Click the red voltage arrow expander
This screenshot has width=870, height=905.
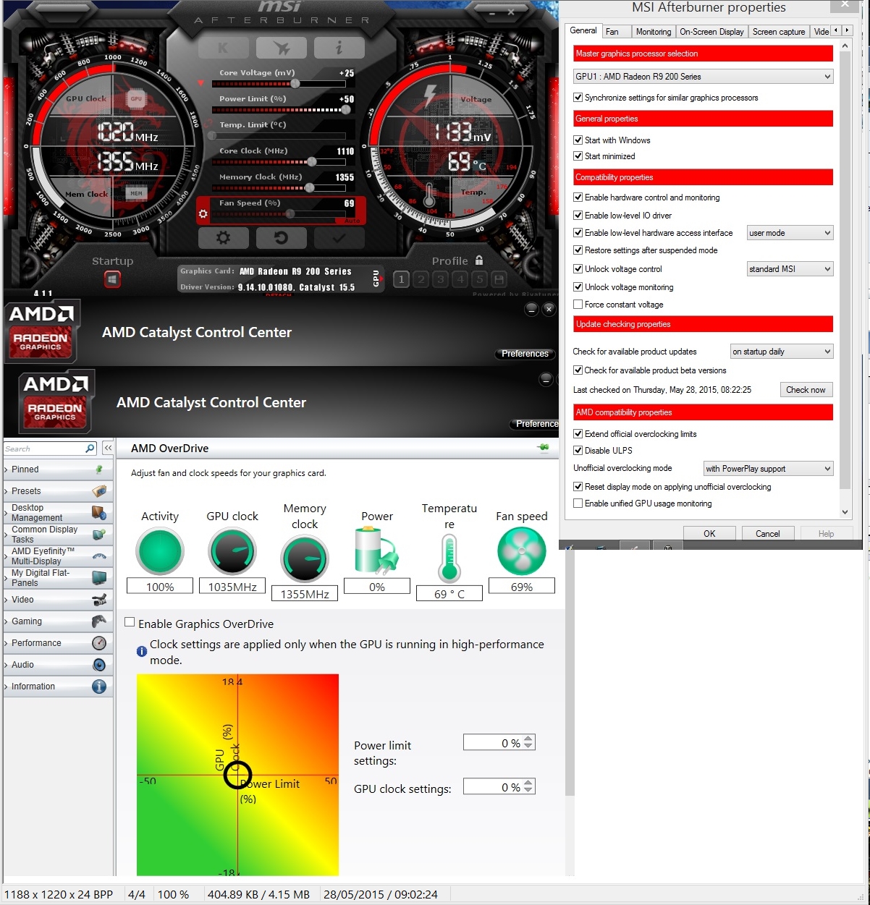tap(201, 83)
